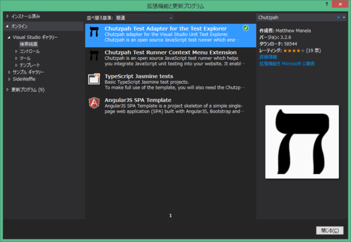Expand the SideWaffle node arrow
This screenshot has height=242, width=351.
[9, 79]
